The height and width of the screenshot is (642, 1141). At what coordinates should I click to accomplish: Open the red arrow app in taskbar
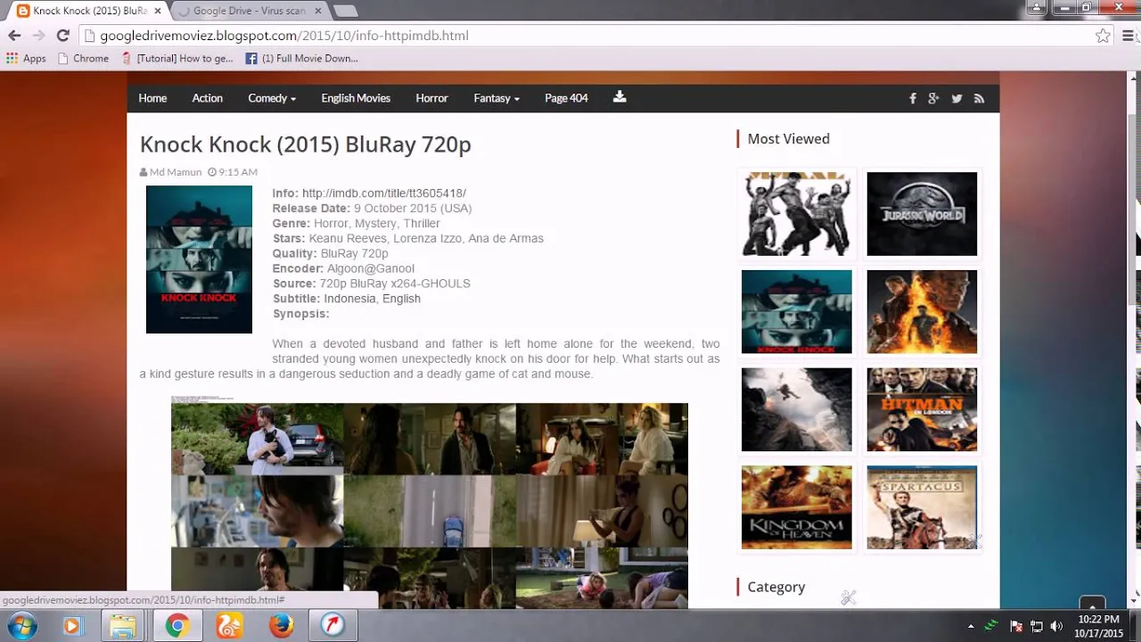pyautogui.click(x=332, y=626)
